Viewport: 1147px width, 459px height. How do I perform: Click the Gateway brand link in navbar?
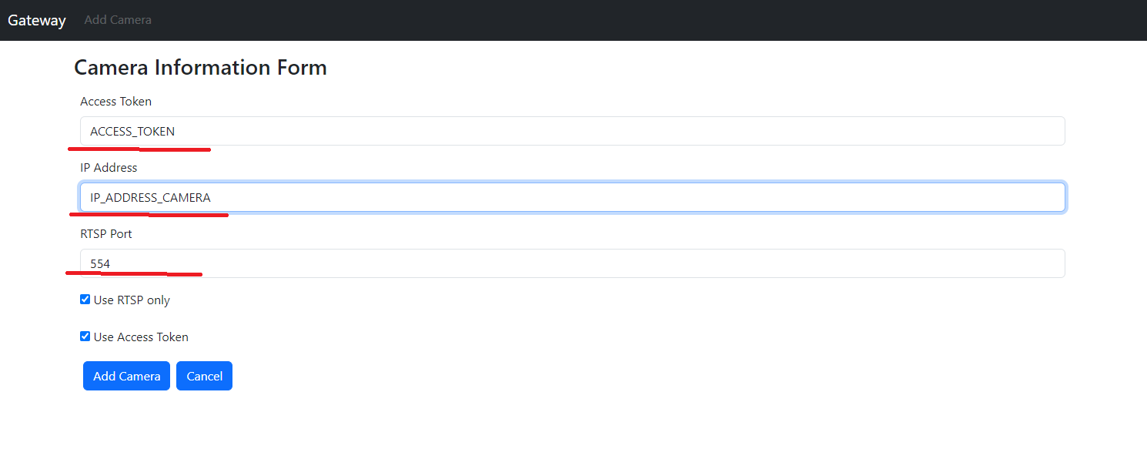[x=37, y=20]
